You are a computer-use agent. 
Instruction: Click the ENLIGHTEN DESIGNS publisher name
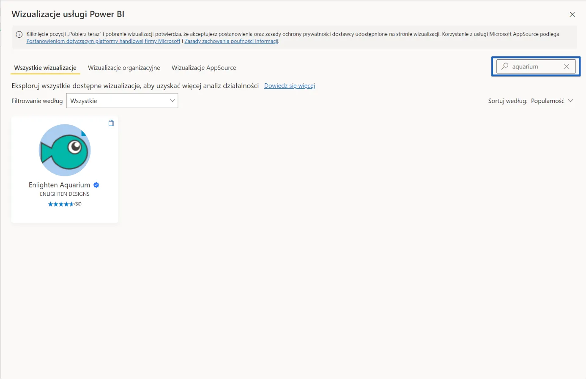(x=65, y=194)
